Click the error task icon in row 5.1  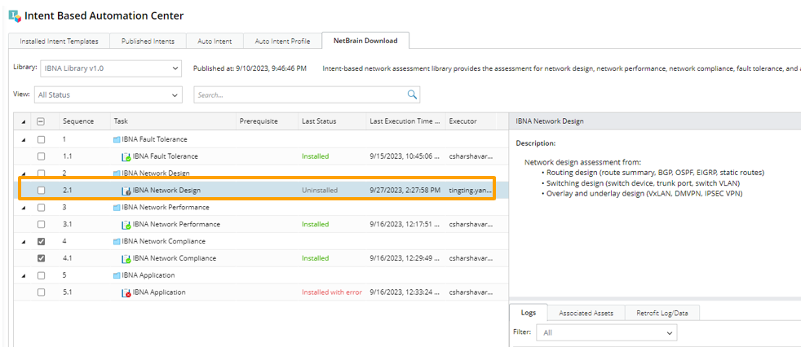pos(126,293)
